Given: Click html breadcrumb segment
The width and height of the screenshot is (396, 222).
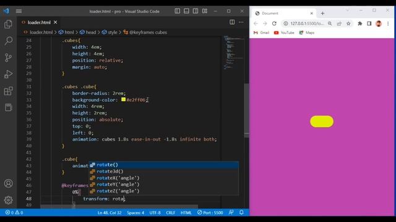Looking at the screenshot, I should point(69,32).
